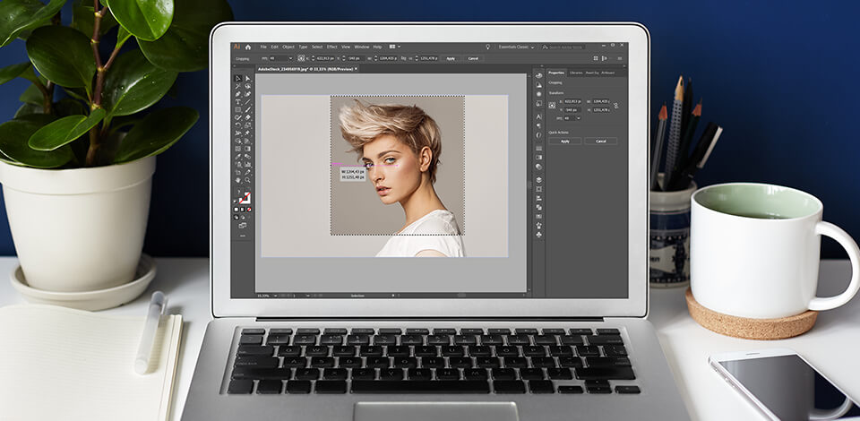
Task: Click Cancel under Quick Actions
Action: click(x=600, y=142)
